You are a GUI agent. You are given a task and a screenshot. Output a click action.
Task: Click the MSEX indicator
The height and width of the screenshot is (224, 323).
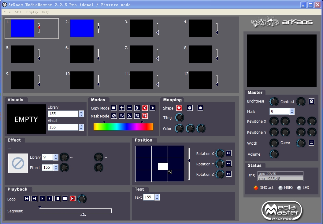280,188
